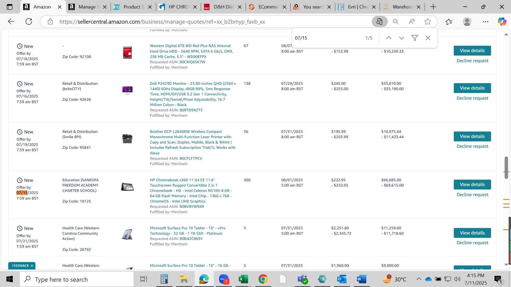Activate the Read aloud icon

pyautogui.click(x=412, y=22)
